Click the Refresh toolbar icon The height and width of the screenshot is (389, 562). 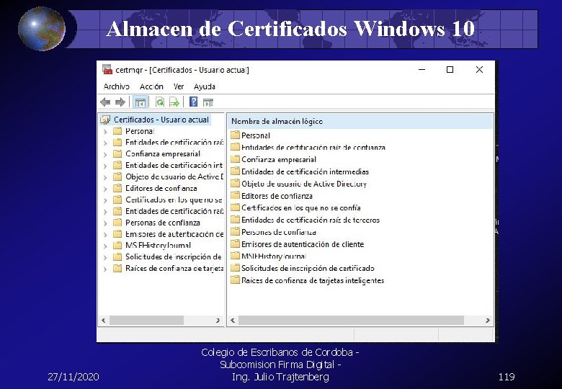point(160,102)
